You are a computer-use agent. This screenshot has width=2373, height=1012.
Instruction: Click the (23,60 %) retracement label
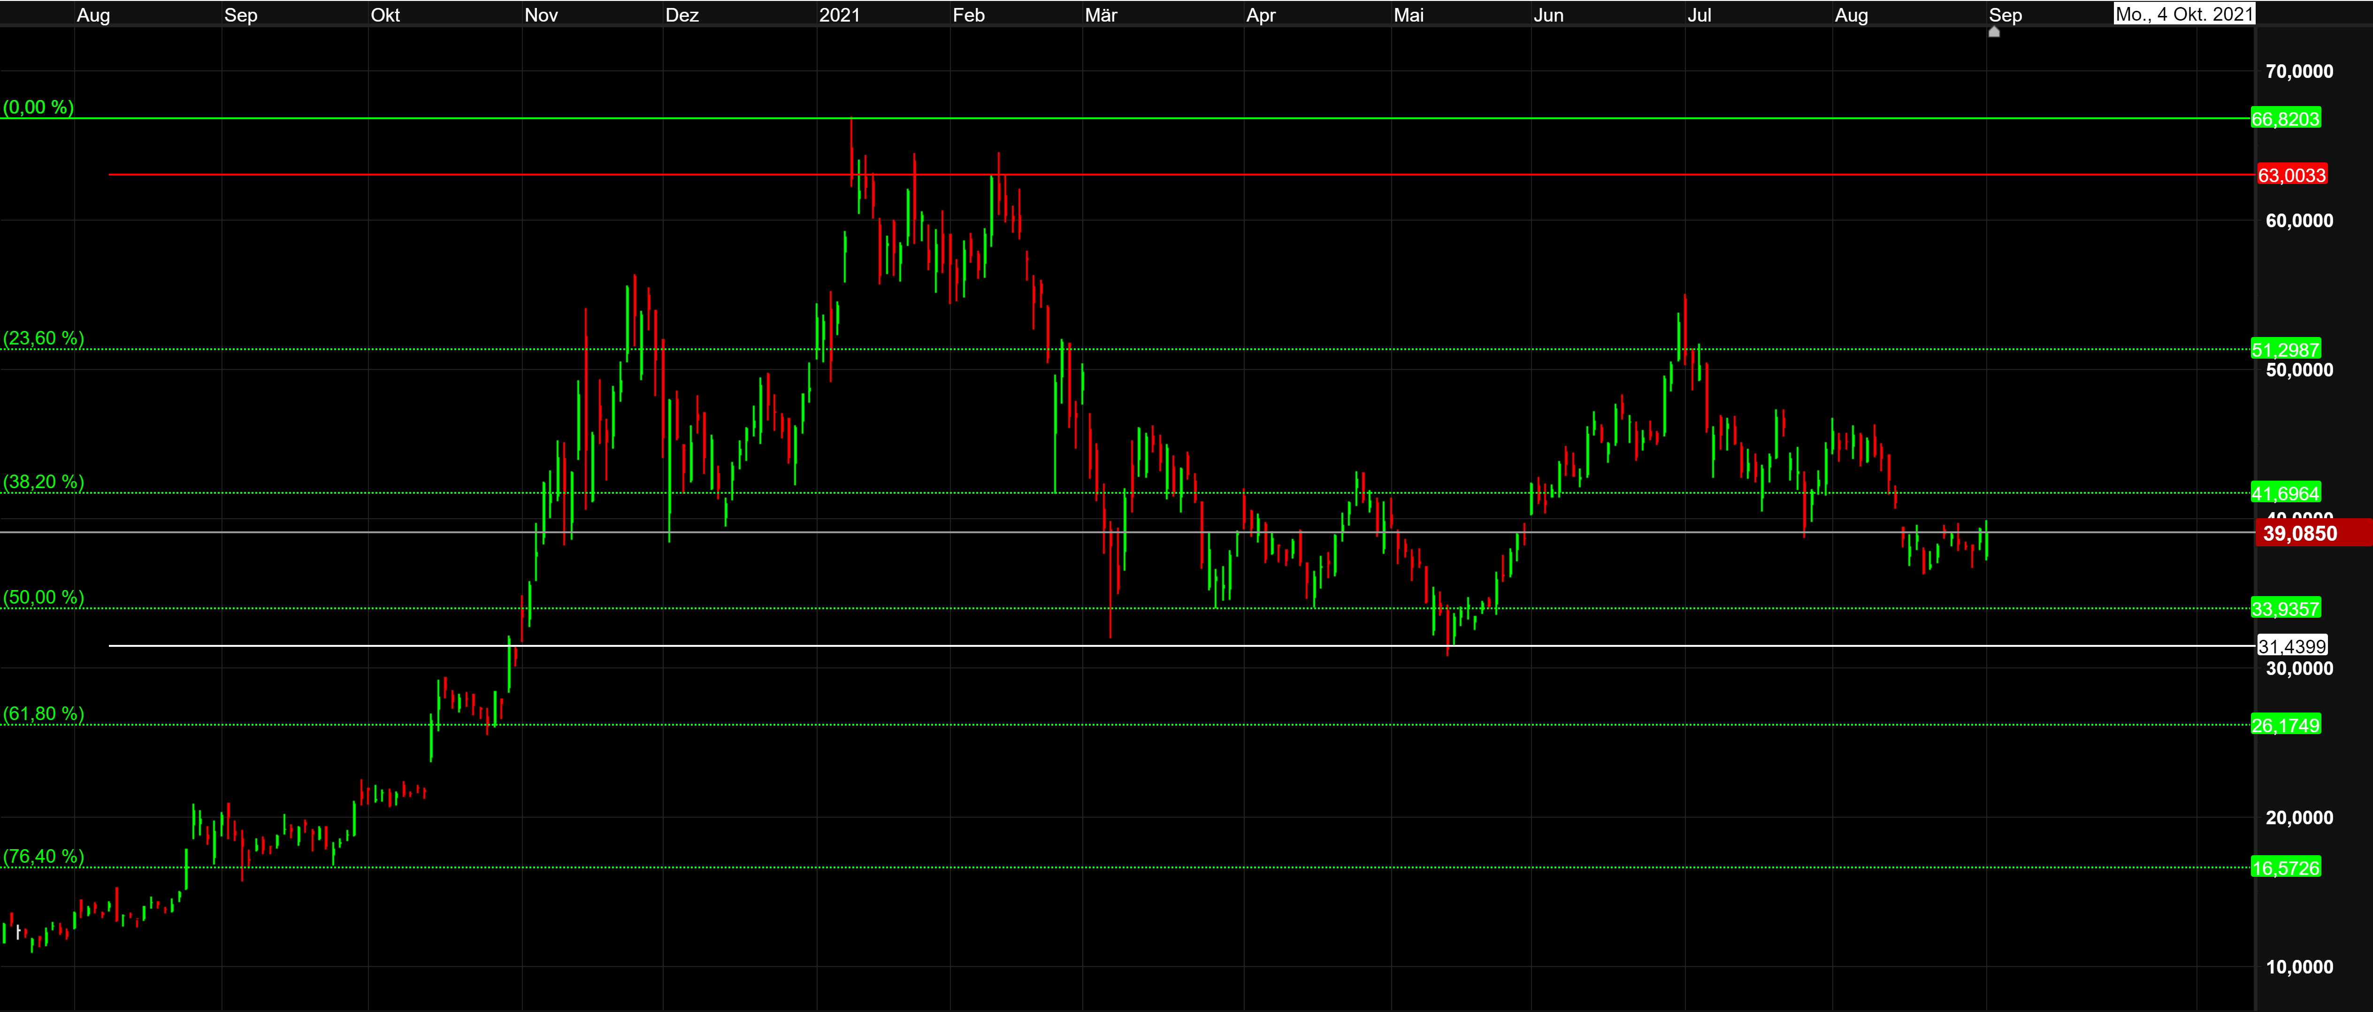click(x=43, y=338)
